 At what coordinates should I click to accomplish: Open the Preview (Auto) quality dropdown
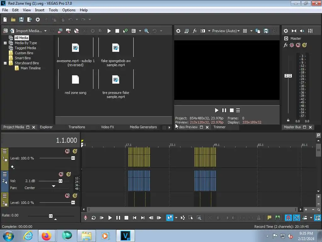[x=226, y=31]
